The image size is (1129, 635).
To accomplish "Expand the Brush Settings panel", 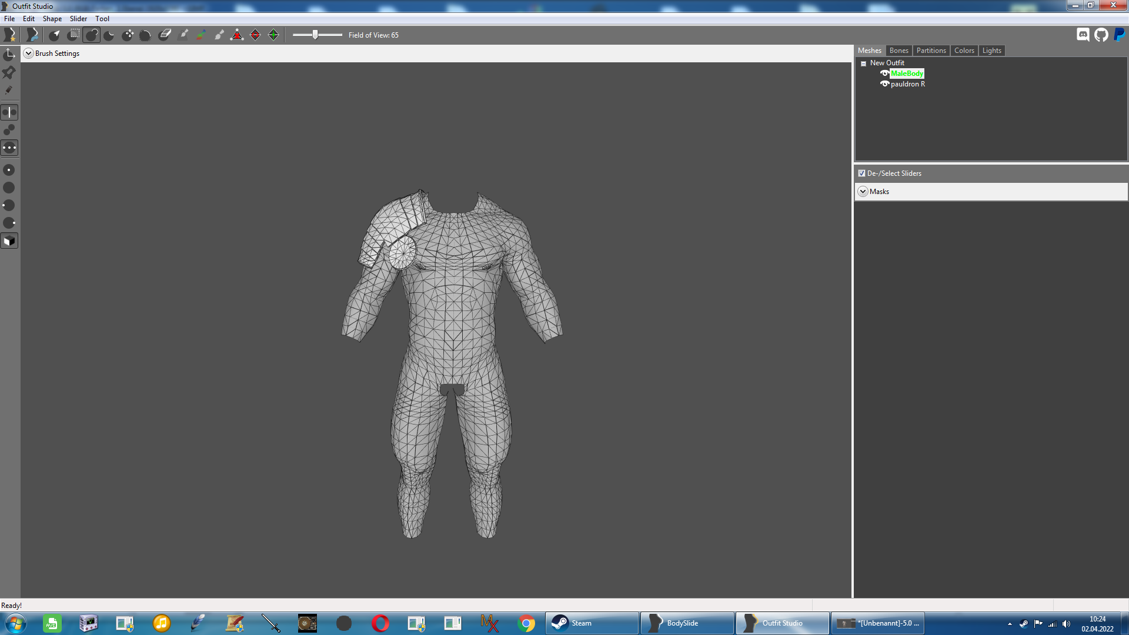I will 28,54.
